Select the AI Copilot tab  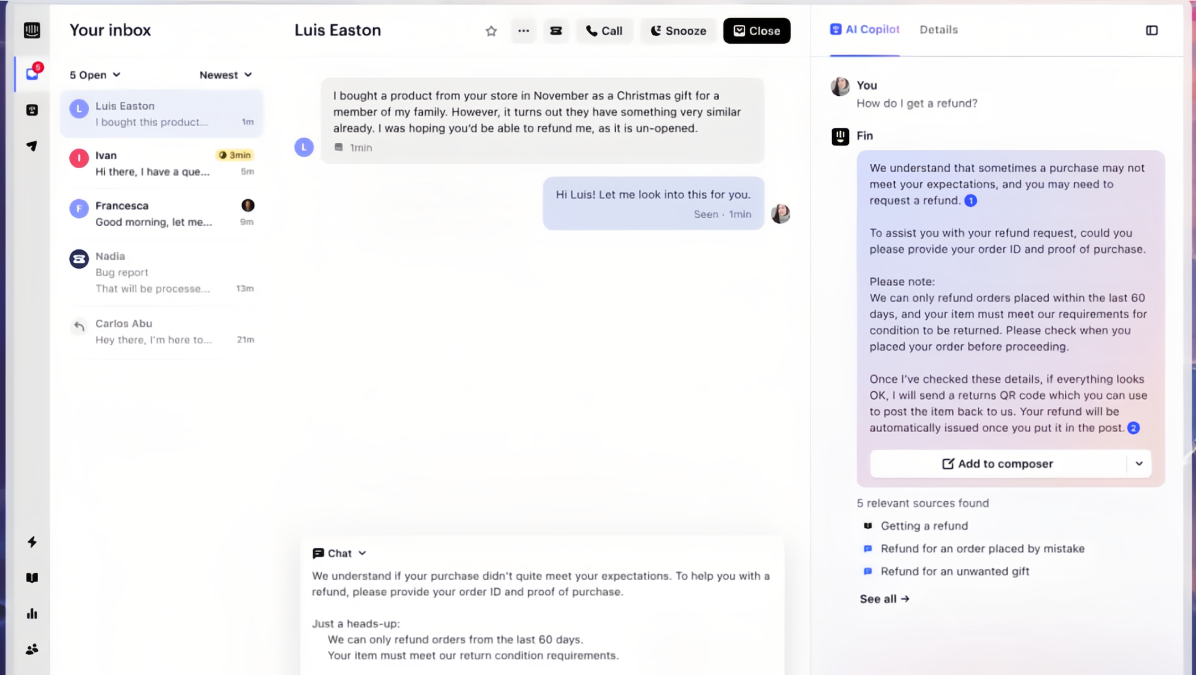(x=864, y=30)
